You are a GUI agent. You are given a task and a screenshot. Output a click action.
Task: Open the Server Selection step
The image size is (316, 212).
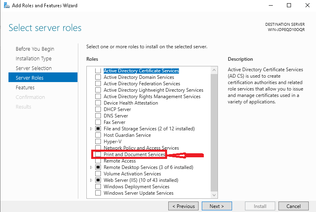pos(33,68)
